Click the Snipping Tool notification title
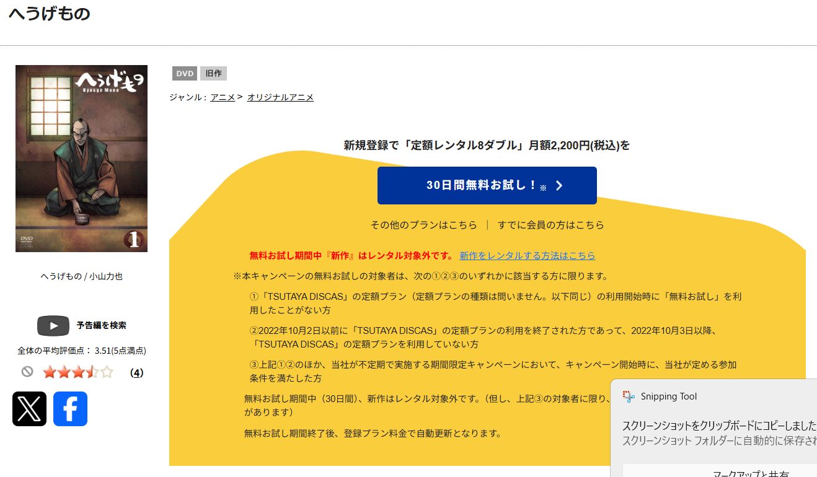817x477 pixels. pos(669,396)
